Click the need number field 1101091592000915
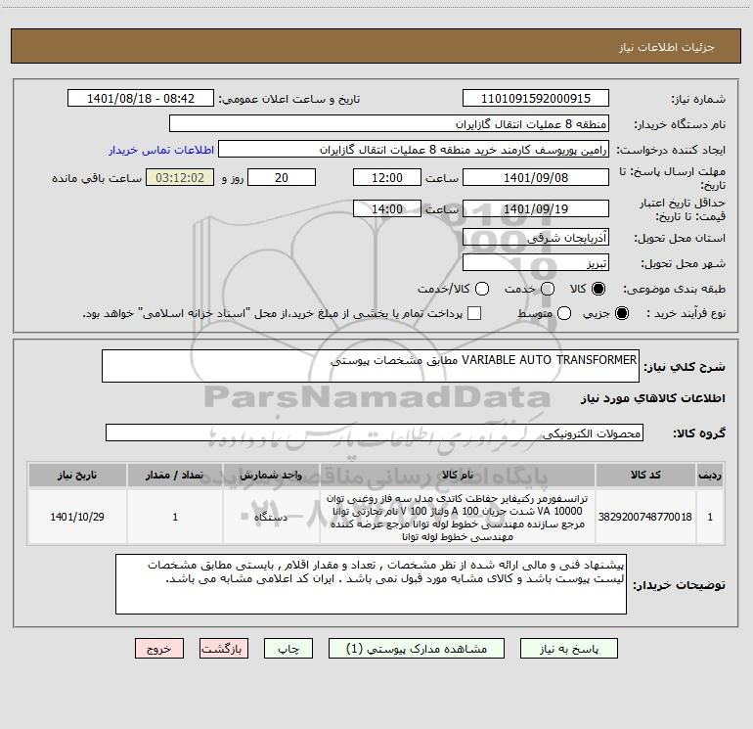Viewport: 753px width, 729px height. tap(536, 99)
